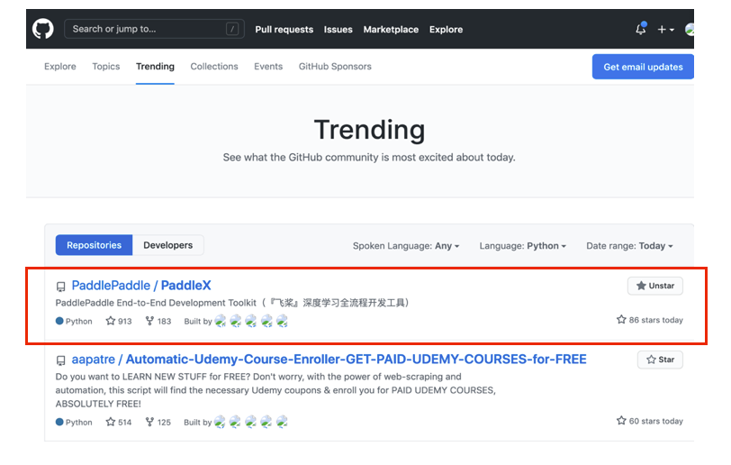Open Issues in the header
Screen dimensions: 731x465
point(338,30)
